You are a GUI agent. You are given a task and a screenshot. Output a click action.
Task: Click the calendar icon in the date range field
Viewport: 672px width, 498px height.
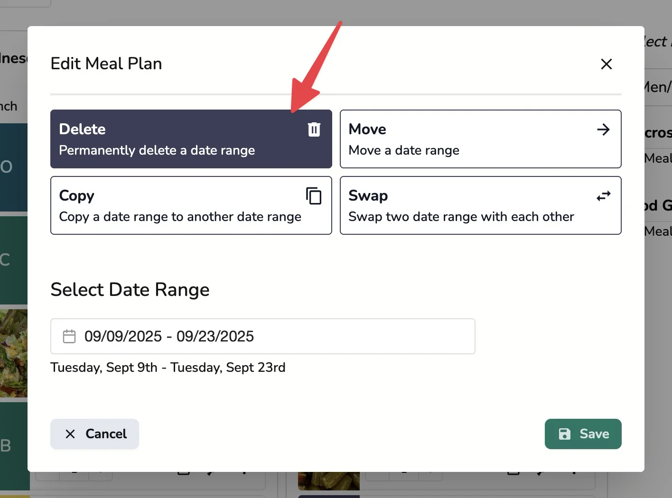[69, 336]
